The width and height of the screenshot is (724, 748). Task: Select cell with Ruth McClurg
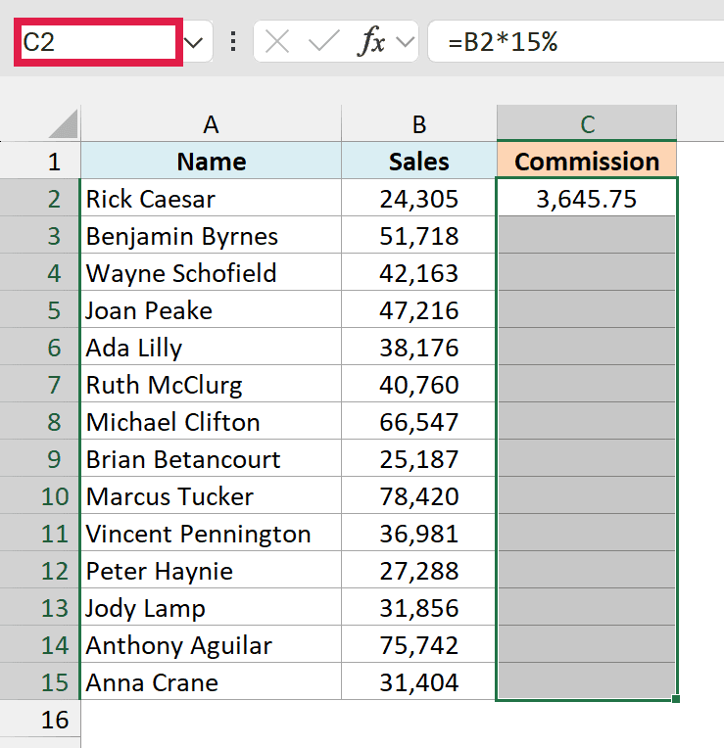(x=211, y=385)
